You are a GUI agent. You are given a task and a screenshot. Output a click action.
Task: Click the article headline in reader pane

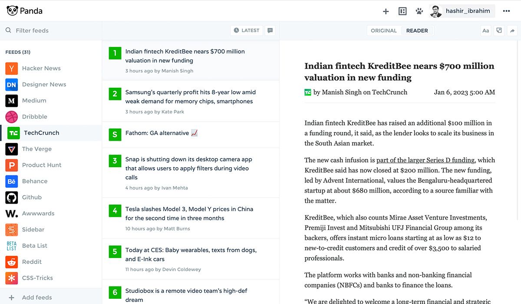point(399,72)
